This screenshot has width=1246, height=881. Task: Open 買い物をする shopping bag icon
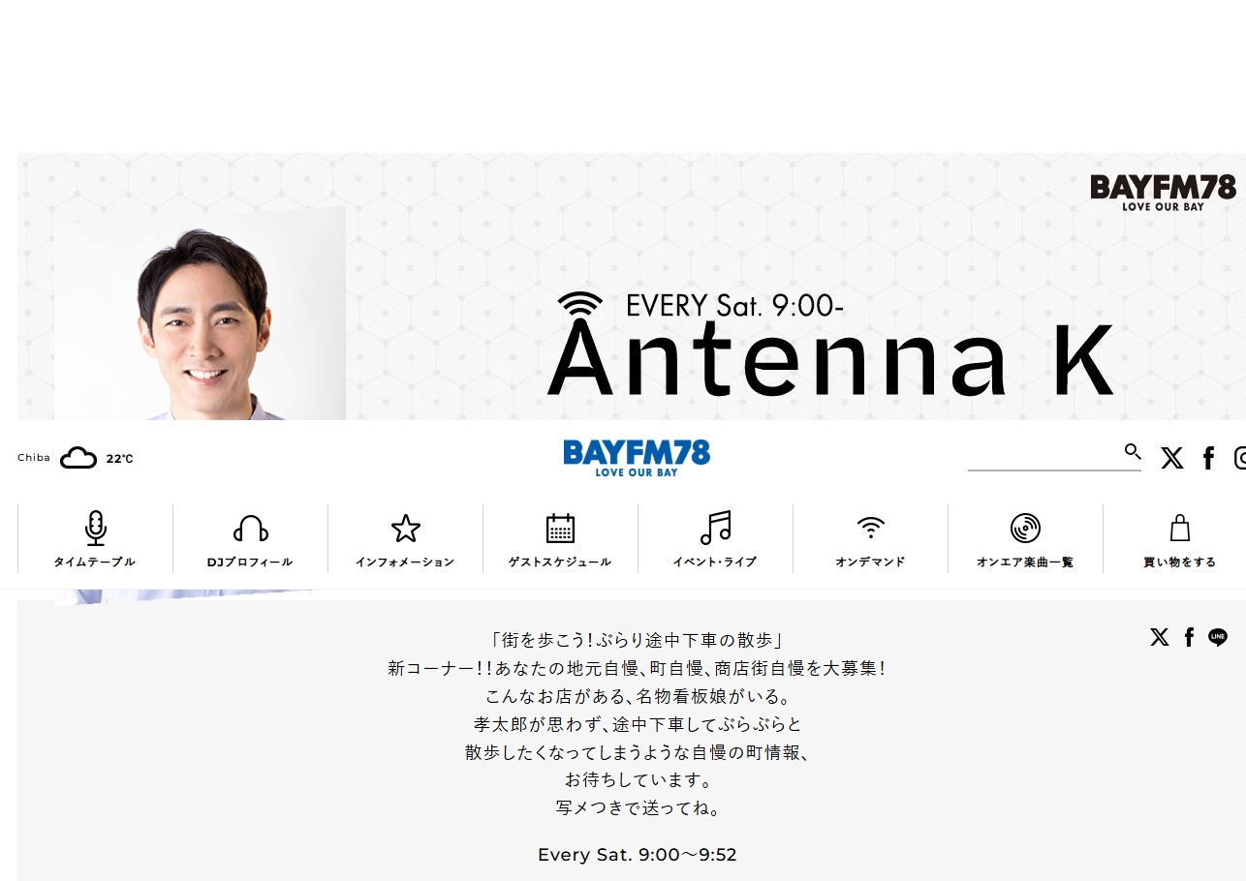pos(1179,528)
